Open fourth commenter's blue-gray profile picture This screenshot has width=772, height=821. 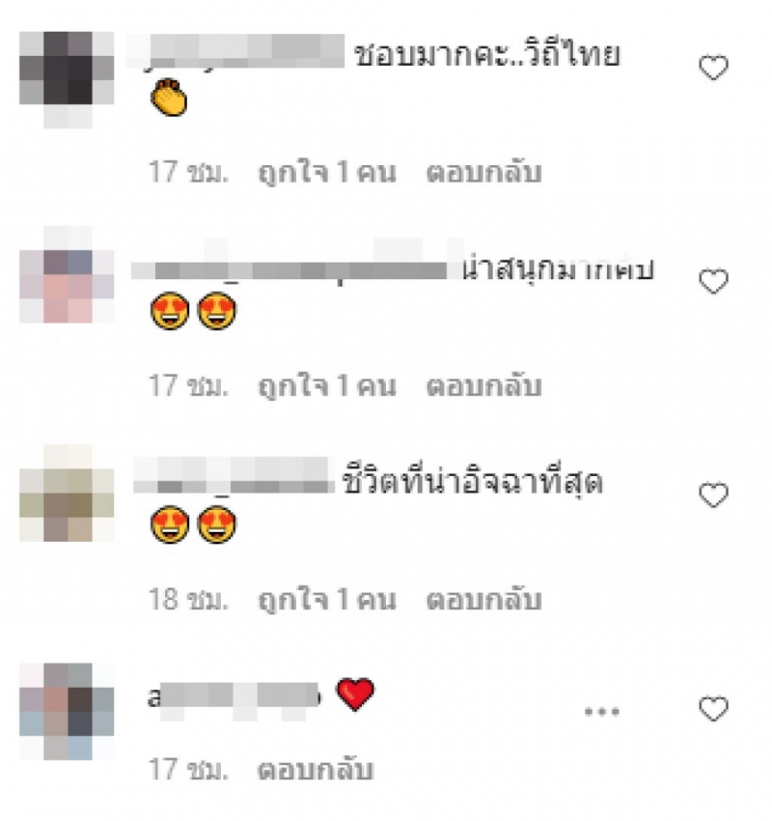[x=67, y=712]
